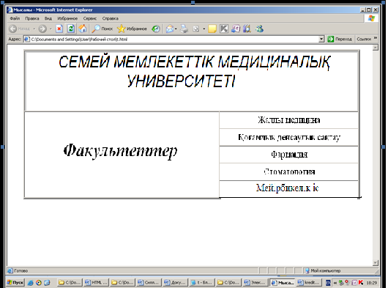Click the Қоғамдық денсаулық сақтау cell

tap(288, 137)
